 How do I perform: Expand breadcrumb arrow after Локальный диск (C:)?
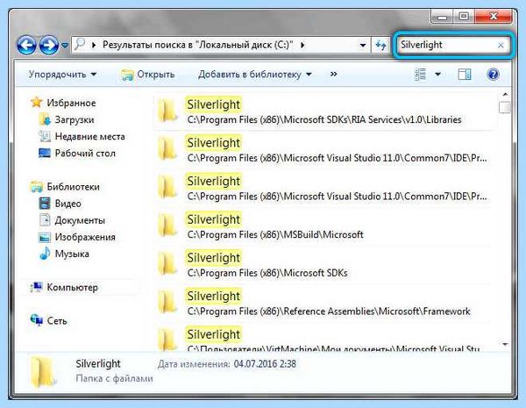click(302, 45)
